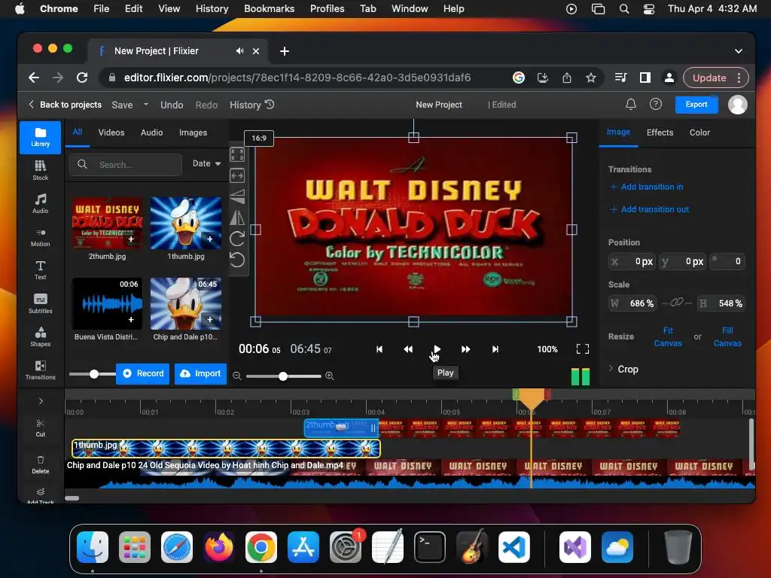
Task: Adjust the library thumbnail size slider
Action: click(x=94, y=374)
